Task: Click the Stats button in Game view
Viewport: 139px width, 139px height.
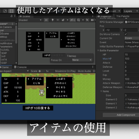Action: [94, 71]
